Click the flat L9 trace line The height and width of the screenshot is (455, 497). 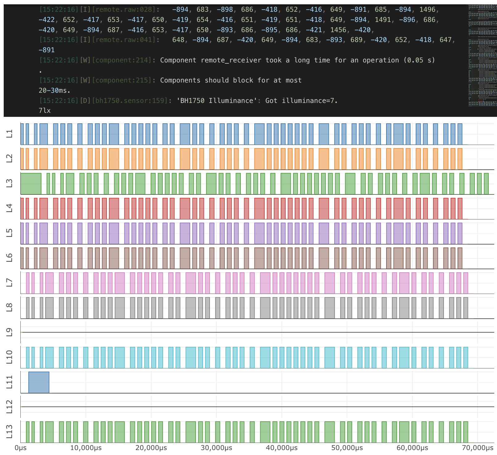click(247, 332)
